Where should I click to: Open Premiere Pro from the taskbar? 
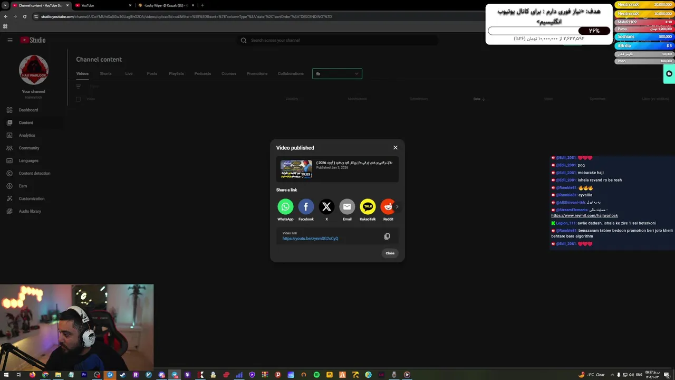tap(84, 375)
